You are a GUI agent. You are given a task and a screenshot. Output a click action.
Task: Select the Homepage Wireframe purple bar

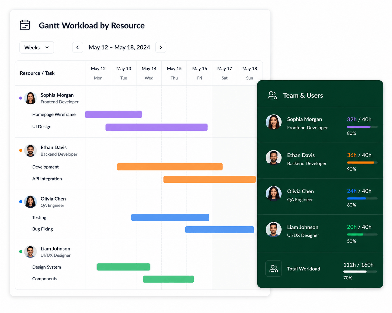point(114,114)
